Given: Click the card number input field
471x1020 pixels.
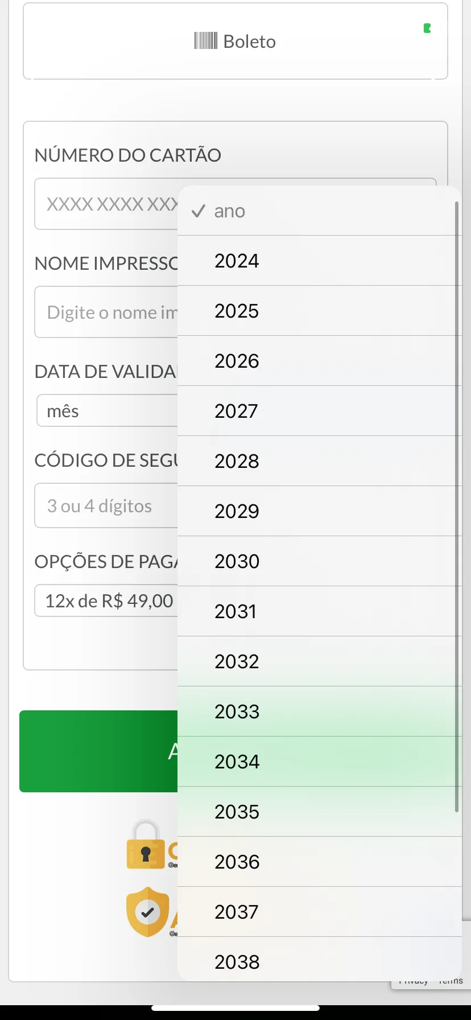Looking at the screenshot, I should coord(106,204).
